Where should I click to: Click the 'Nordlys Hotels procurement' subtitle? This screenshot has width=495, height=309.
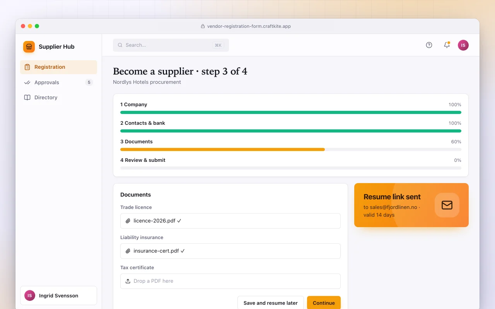point(147,82)
